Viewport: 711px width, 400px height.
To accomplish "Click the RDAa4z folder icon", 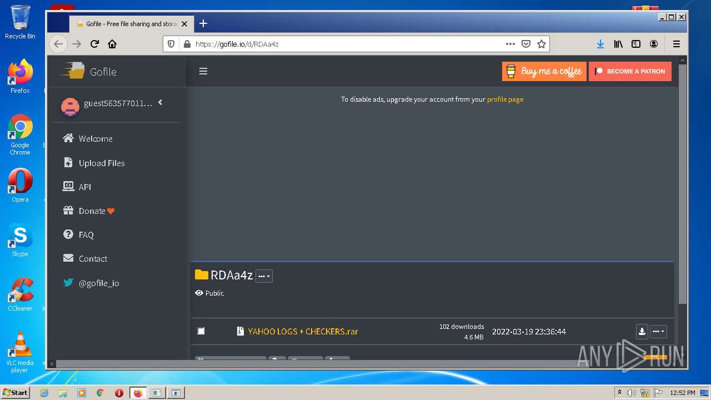I will (202, 274).
